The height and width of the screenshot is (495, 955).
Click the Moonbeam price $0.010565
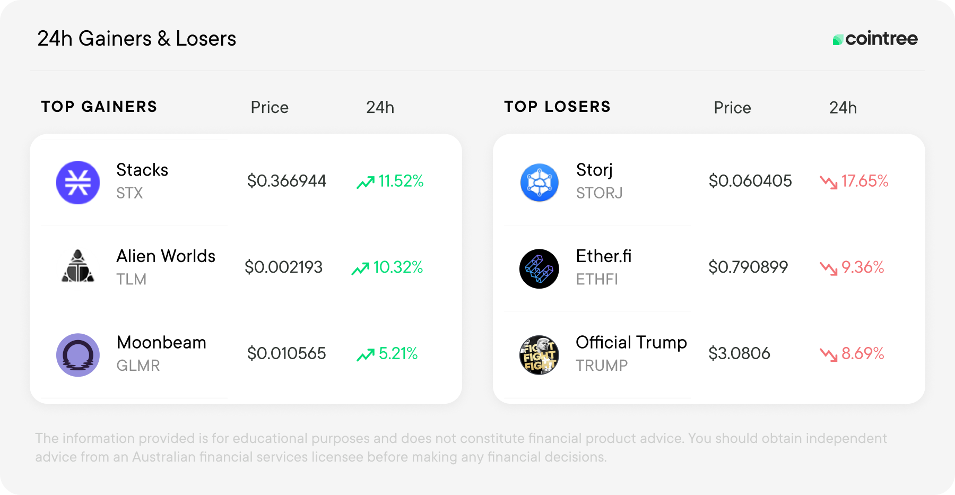click(286, 353)
